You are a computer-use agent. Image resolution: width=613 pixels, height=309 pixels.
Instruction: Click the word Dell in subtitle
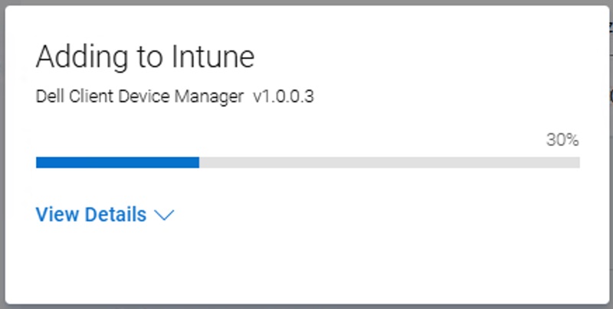tap(48, 97)
